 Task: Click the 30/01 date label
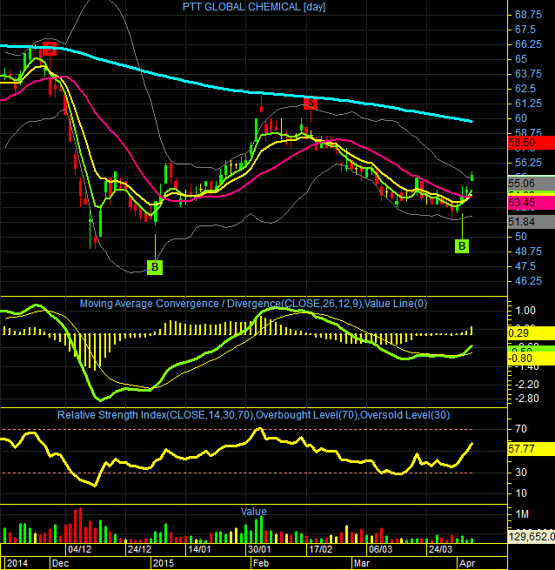[x=259, y=549]
